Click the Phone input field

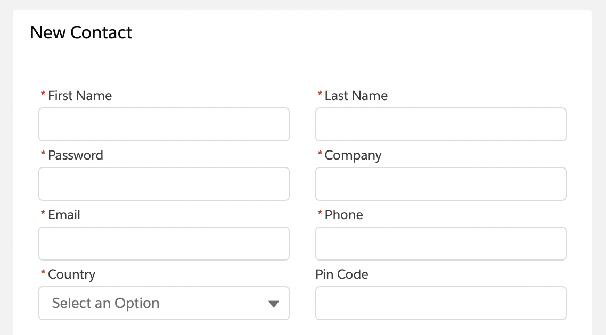tap(440, 244)
